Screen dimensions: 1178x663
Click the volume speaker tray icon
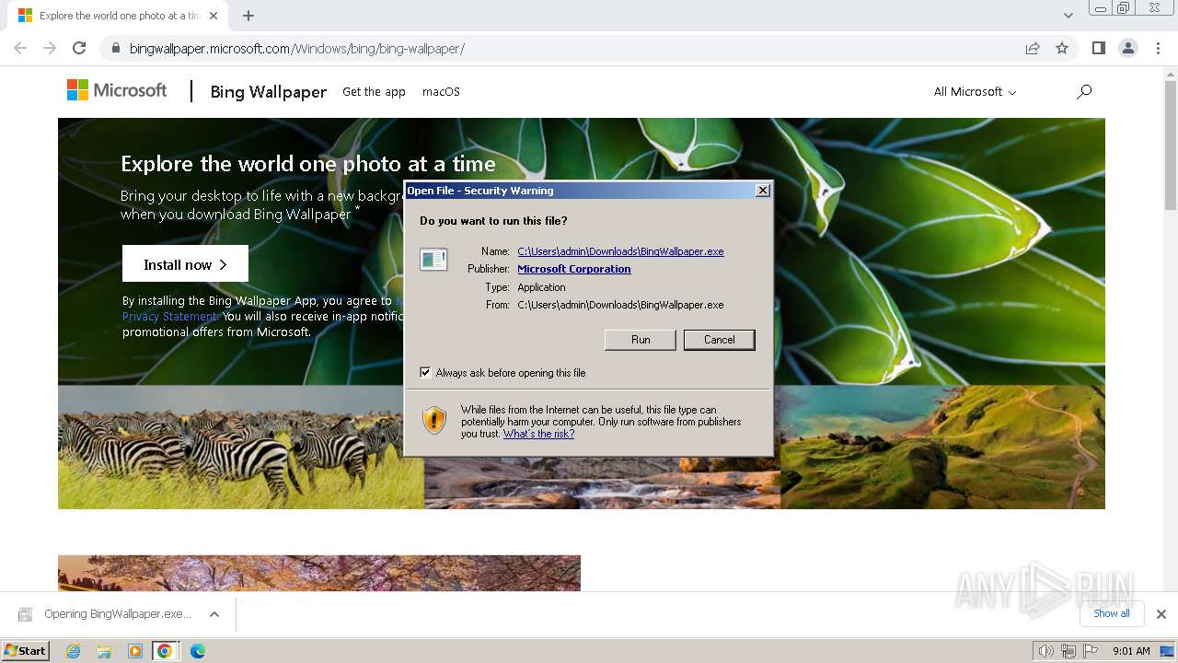pyautogui.click(x=1046, y=651)
